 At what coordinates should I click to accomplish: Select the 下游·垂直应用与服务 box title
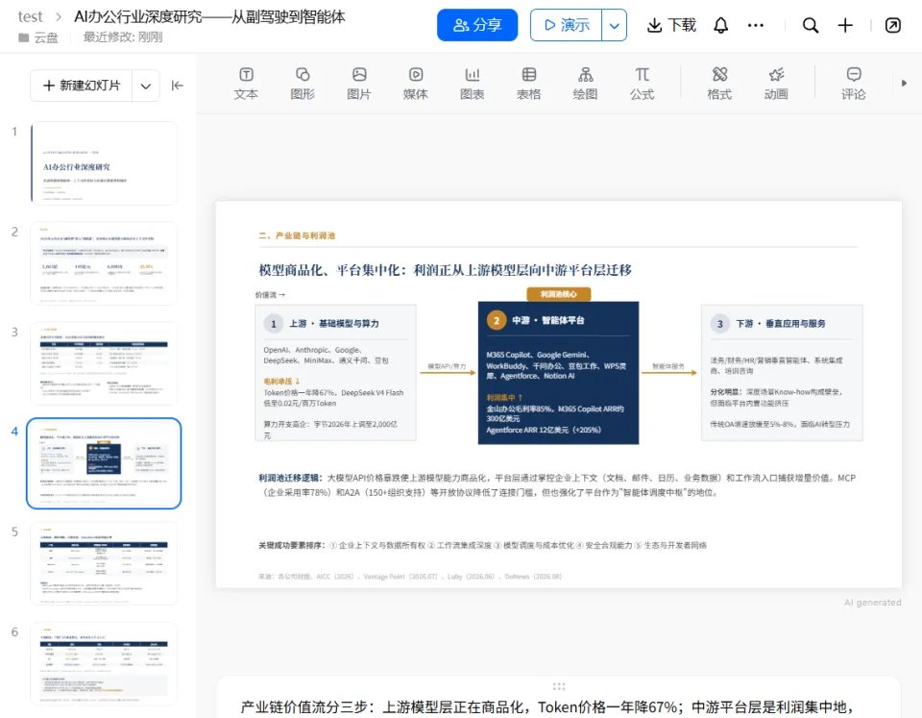pos(781,324)
